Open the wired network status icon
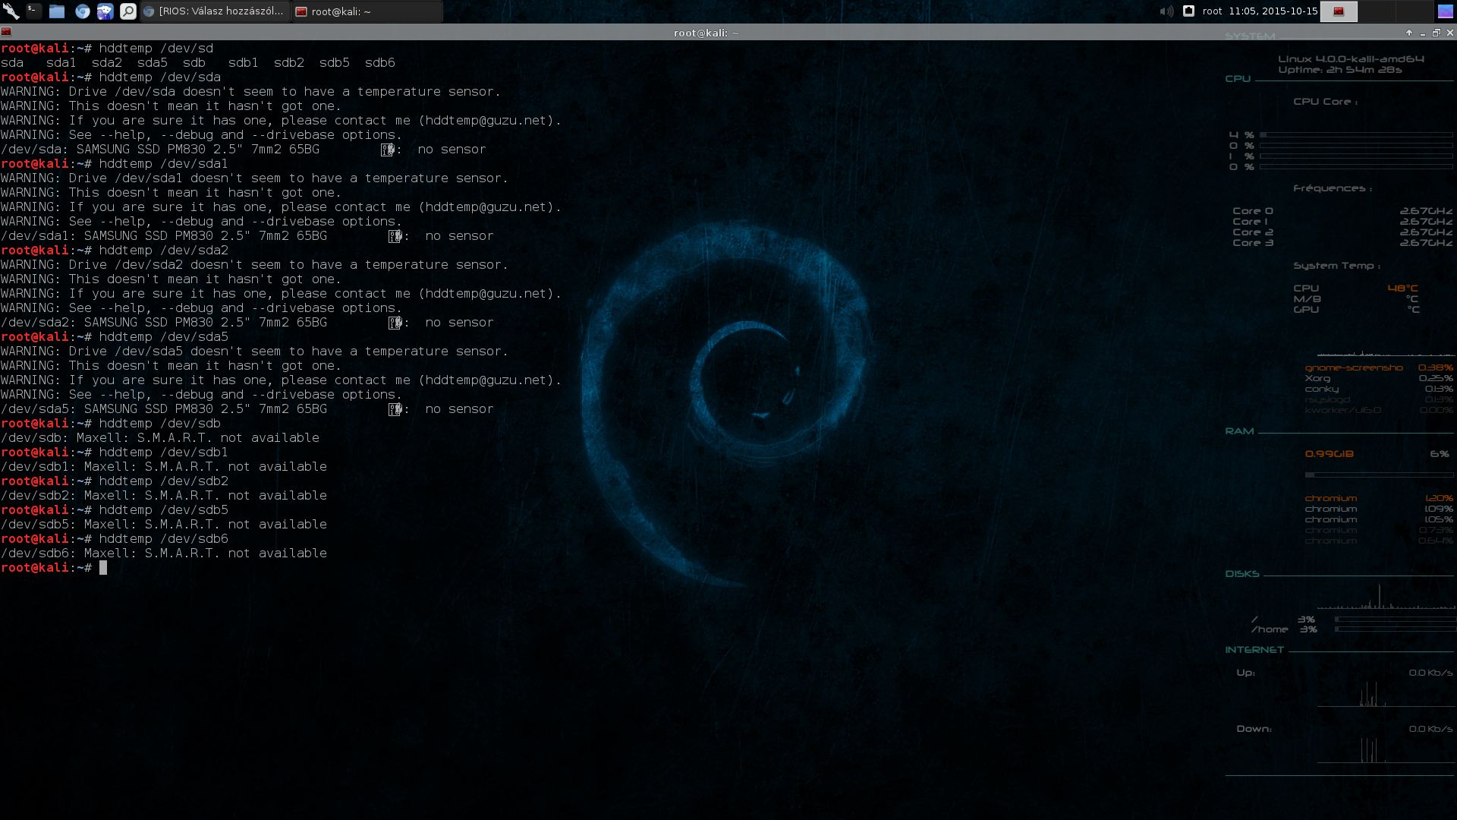This screenshot has width=1457, height=820. [x=1189, y=11]
